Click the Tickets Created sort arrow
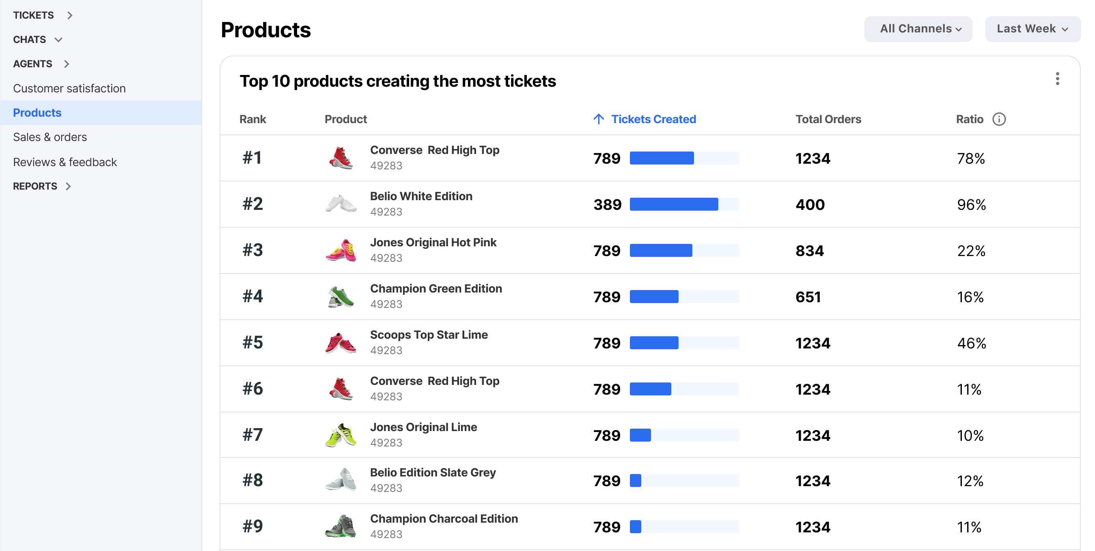Image resolution: width=1095 pixels, height=551 pixels. [x=599, y=119]
